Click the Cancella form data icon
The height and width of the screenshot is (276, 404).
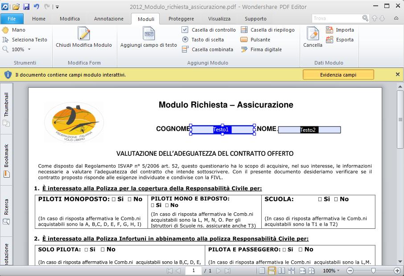tap(313, 33)
